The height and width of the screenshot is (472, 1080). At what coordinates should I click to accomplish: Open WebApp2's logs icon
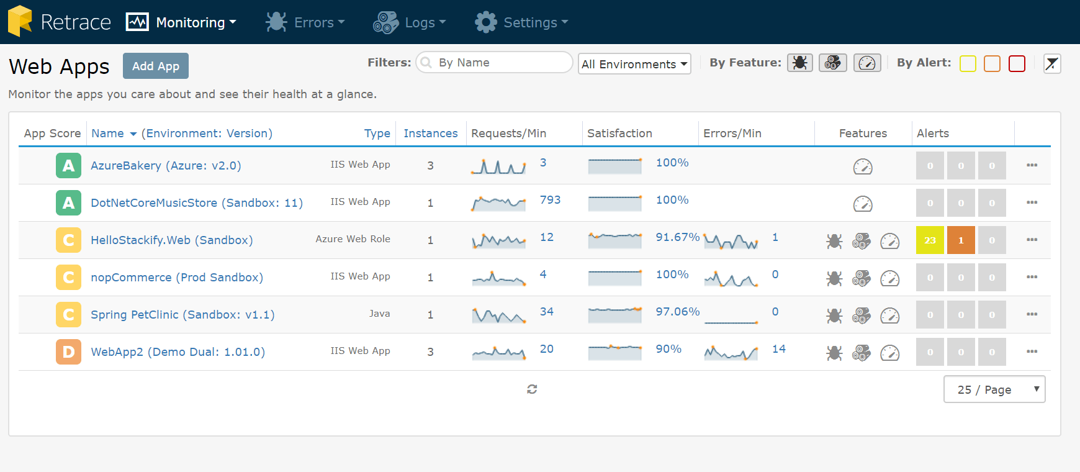[x=862, y=352]
